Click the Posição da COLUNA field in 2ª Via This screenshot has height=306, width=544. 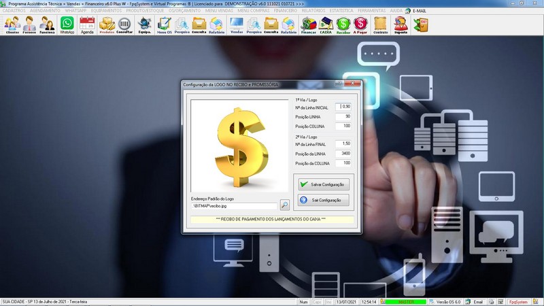(343, 163)
